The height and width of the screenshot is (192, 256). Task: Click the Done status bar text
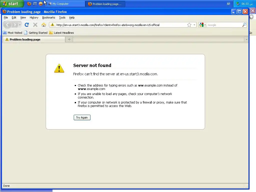pyautogui.click(x=6, y=186)
